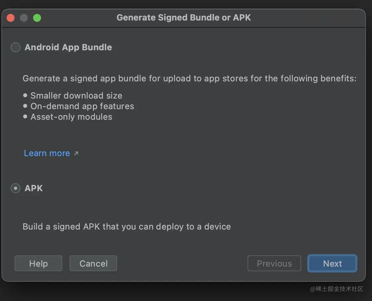Click the On-demand app features bullet
The height and width of the screenshot is (301, 372).
coord(82,106)
